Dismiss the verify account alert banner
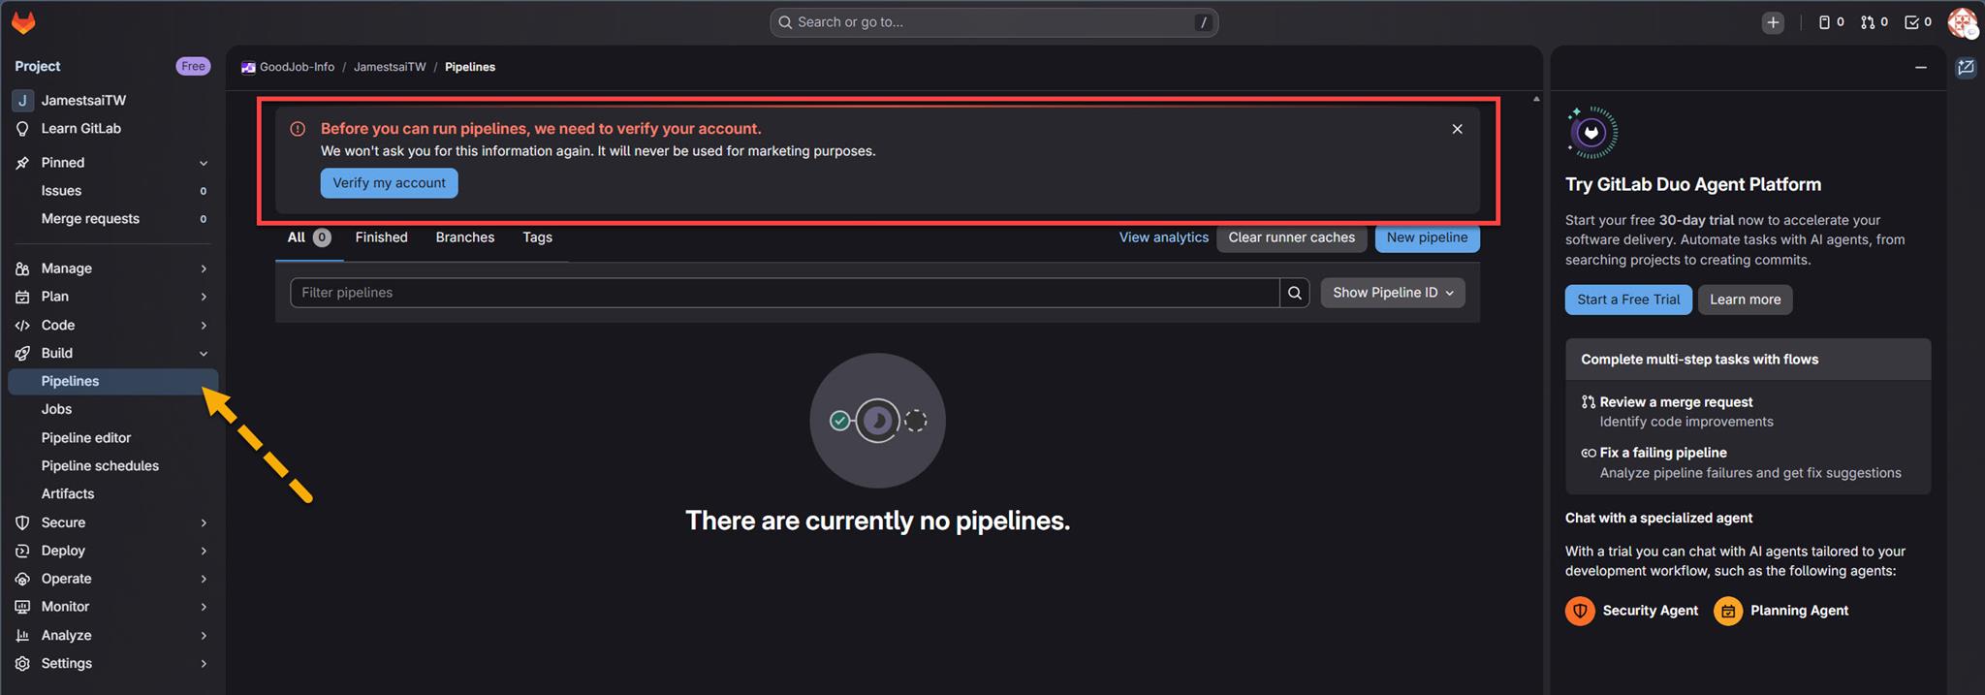The image size is (1985, 695). (1457, 129)
